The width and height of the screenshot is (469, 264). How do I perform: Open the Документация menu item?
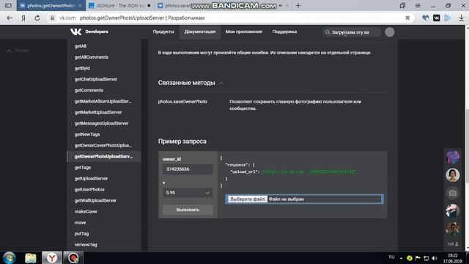coord(200,32)
